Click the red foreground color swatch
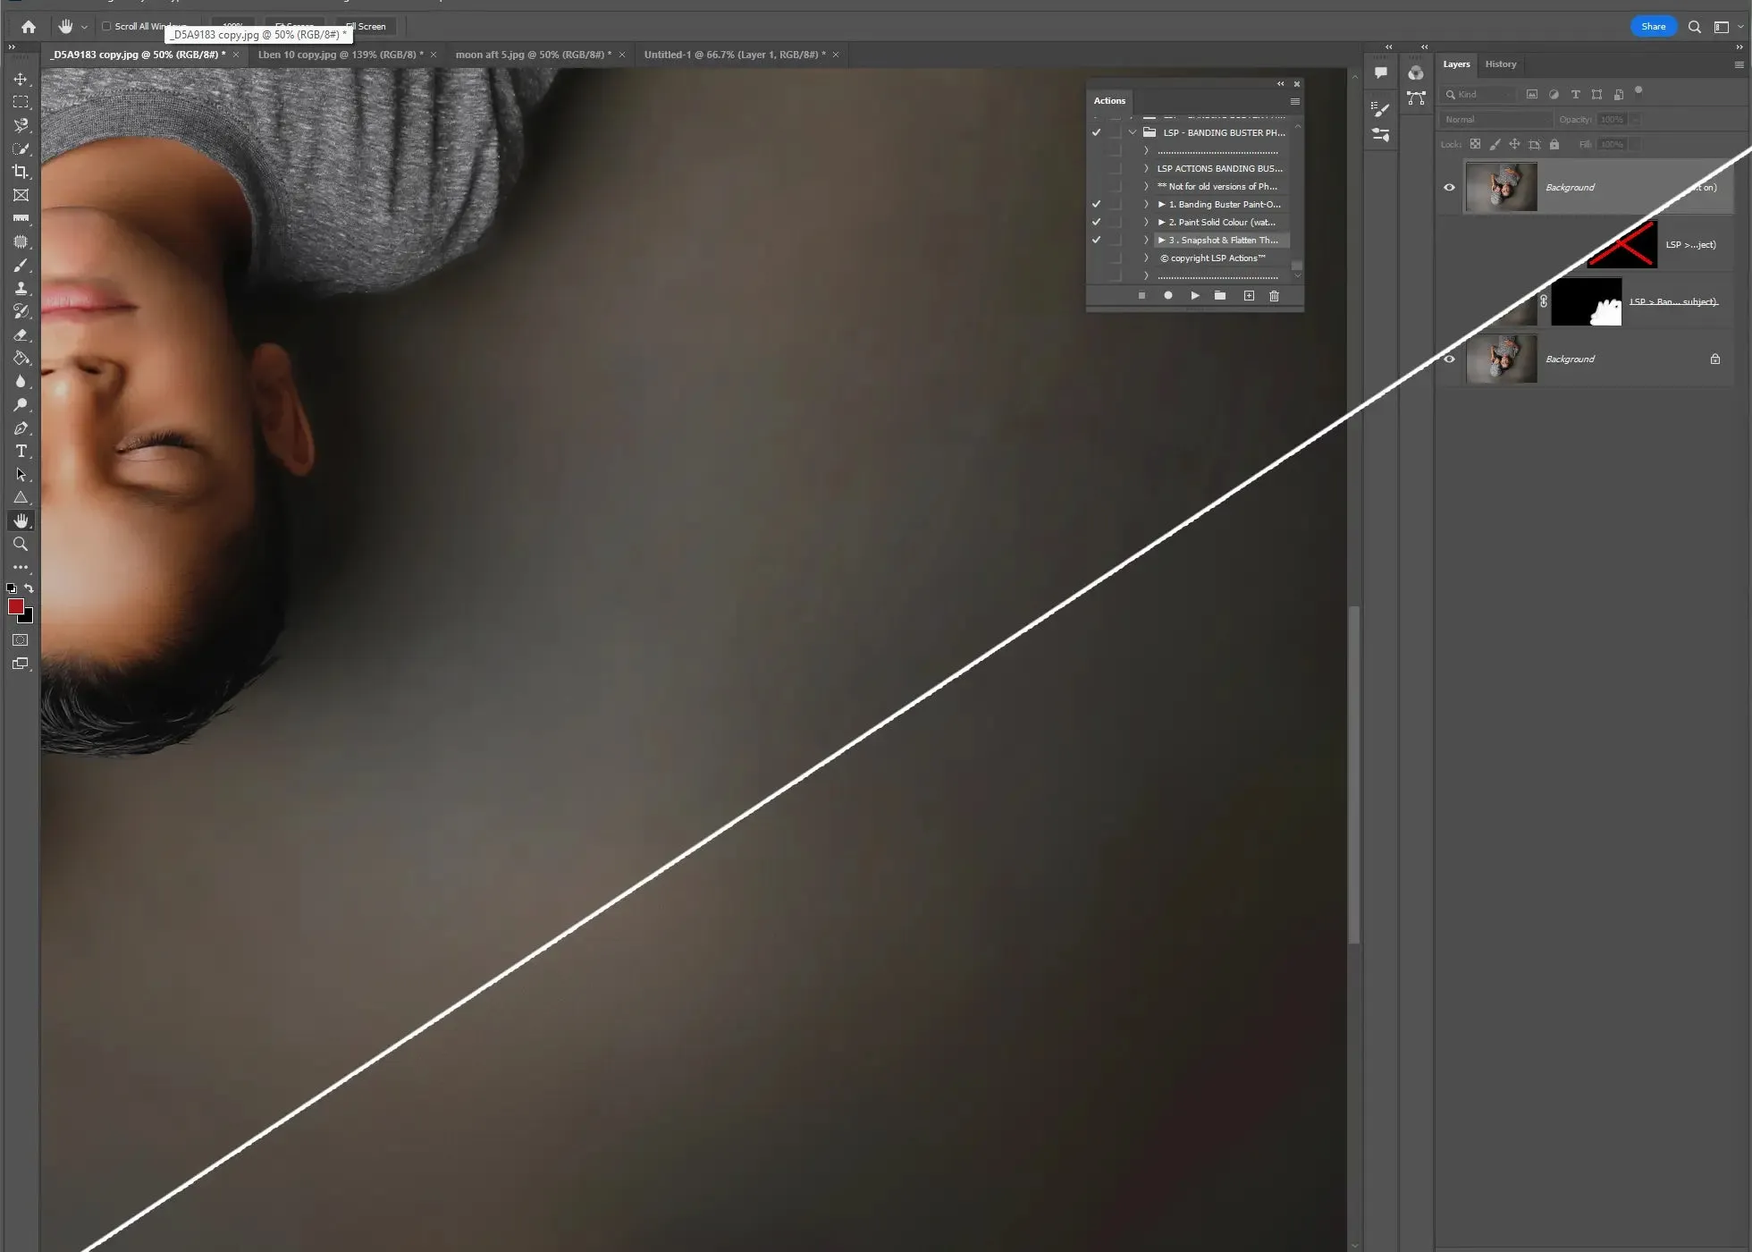This screenshot has width=1752, height=1252. 15,606
